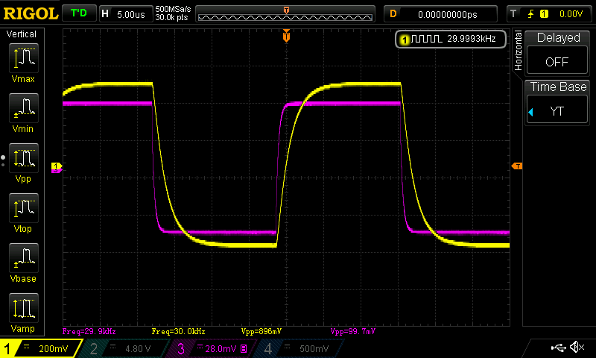Viewport: 596px width, 358px height.
Task: Select the channel 2 4.80 V label
Action: (x=138, y=349)
